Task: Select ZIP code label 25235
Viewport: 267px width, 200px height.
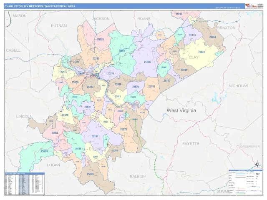Action: tap(179, 14)
